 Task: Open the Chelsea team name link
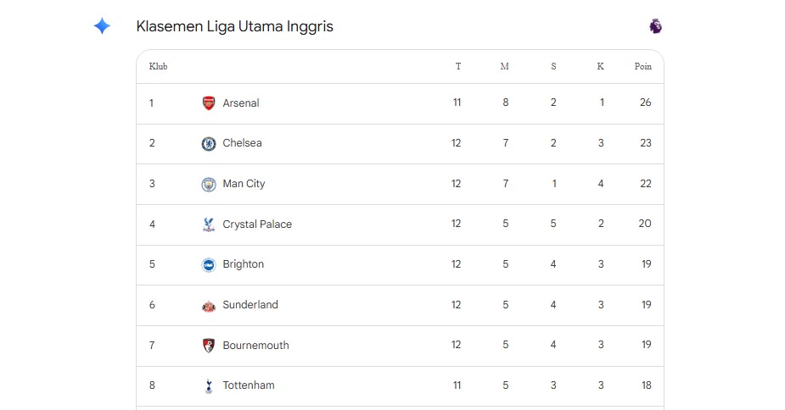pyautogui.click(x=242, y=143)
